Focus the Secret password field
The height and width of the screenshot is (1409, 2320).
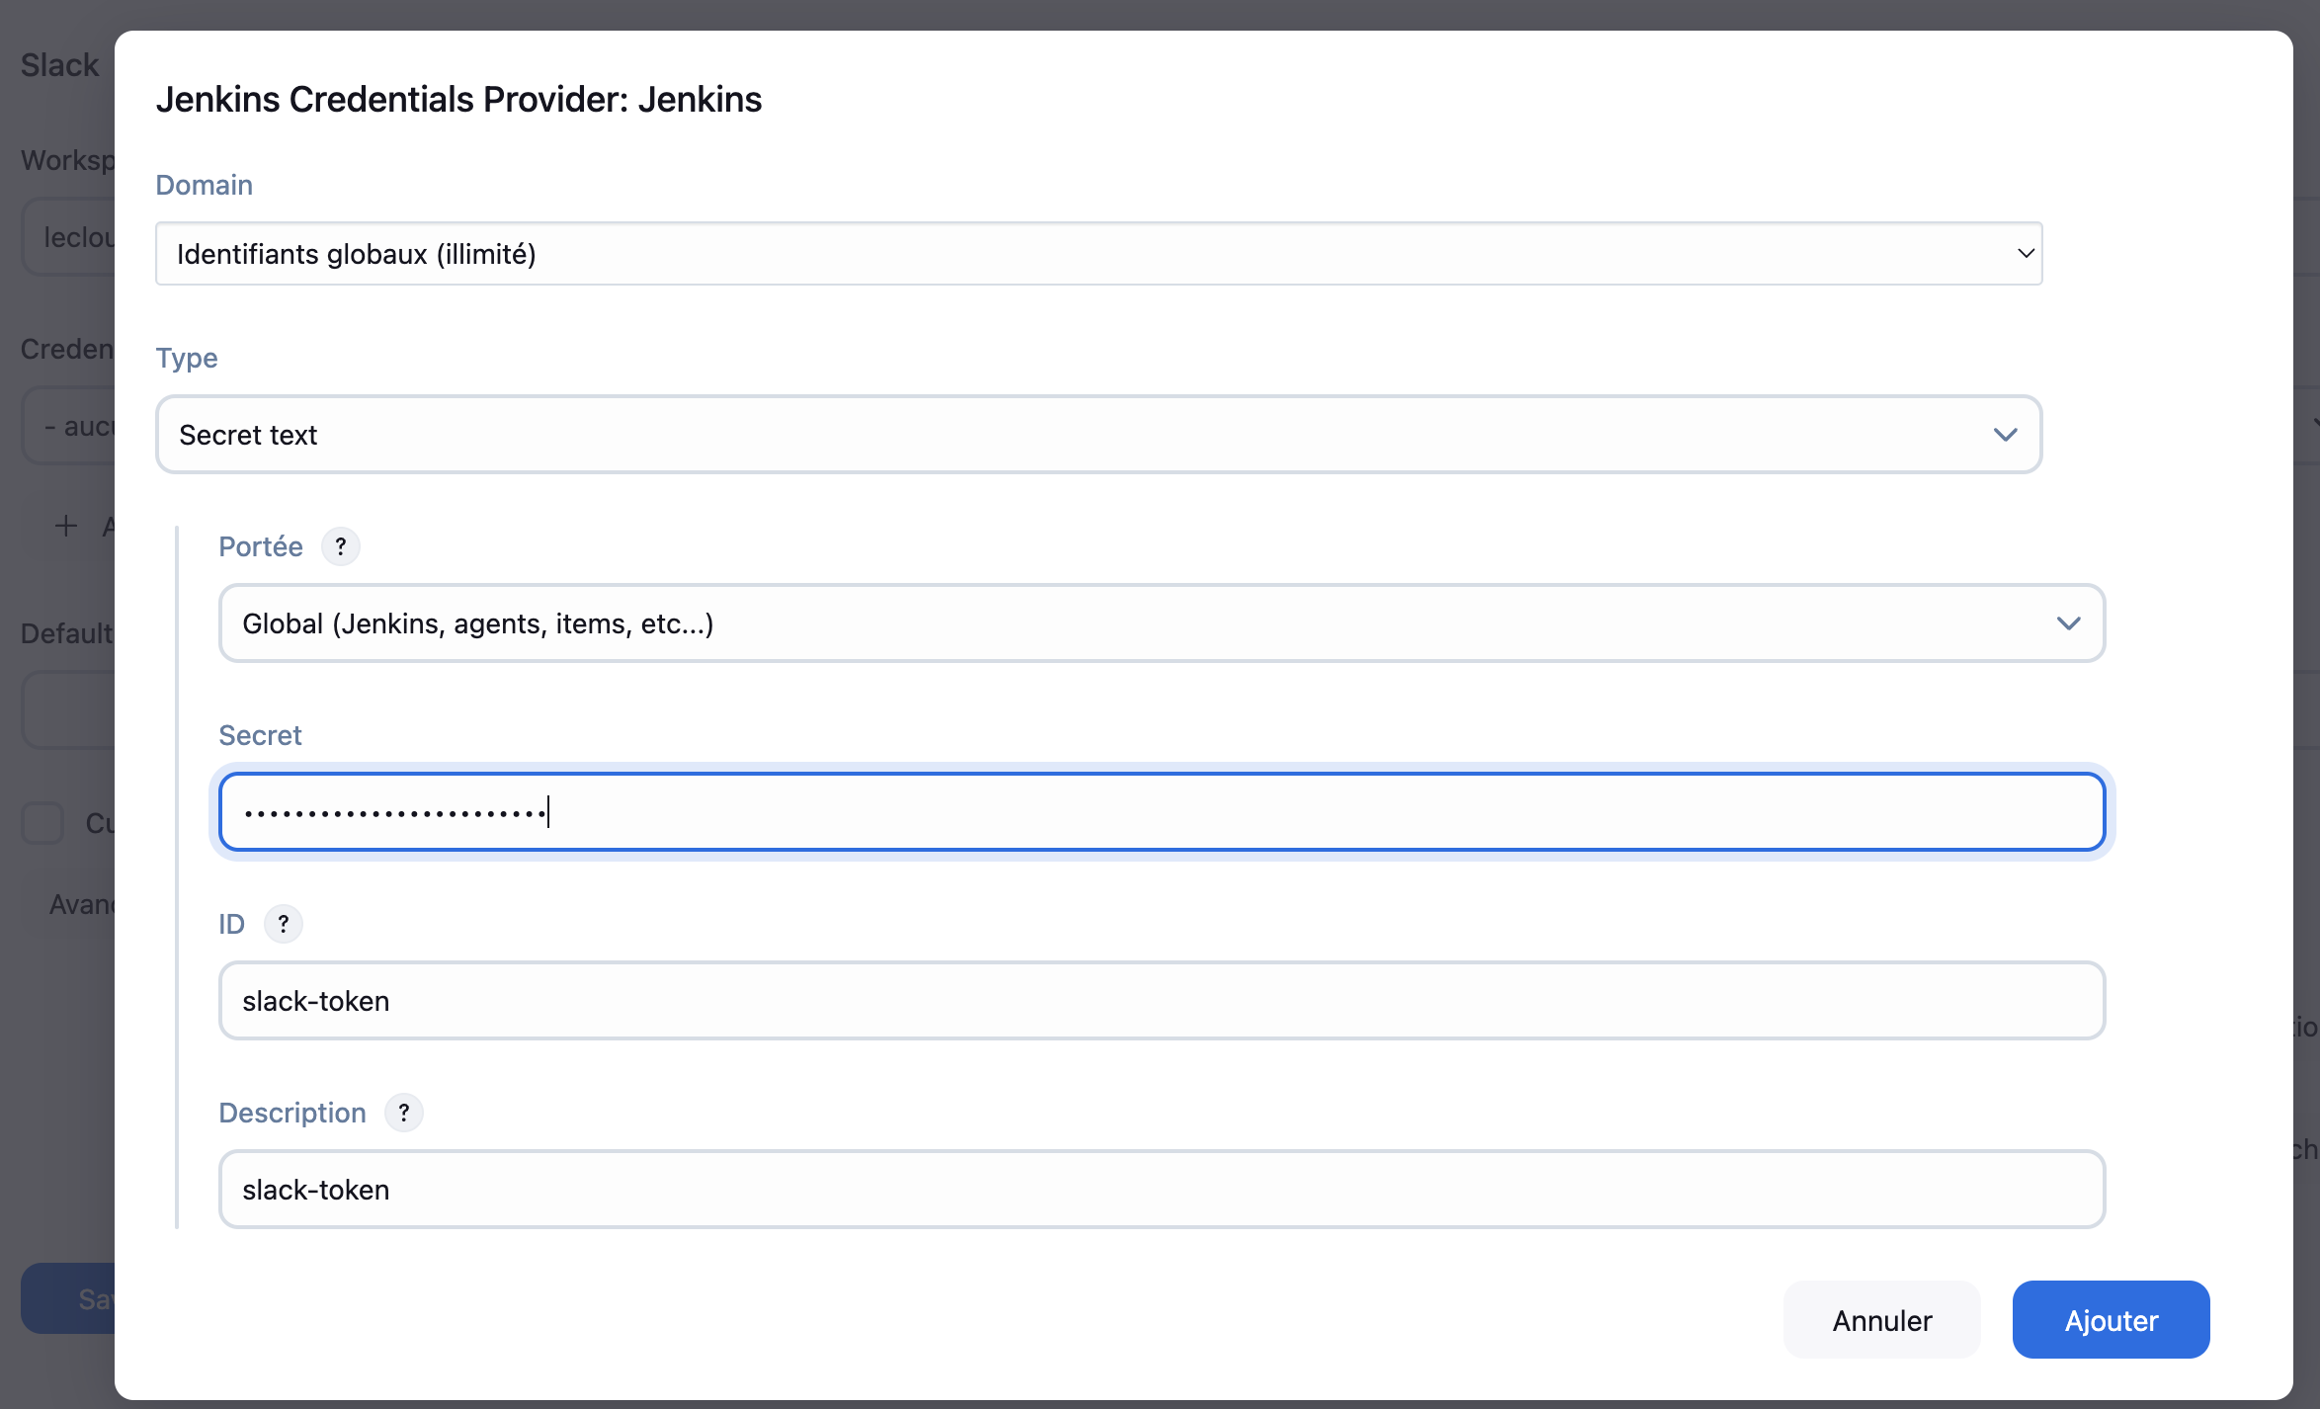pyautogui.click(x=1161, y=812)
